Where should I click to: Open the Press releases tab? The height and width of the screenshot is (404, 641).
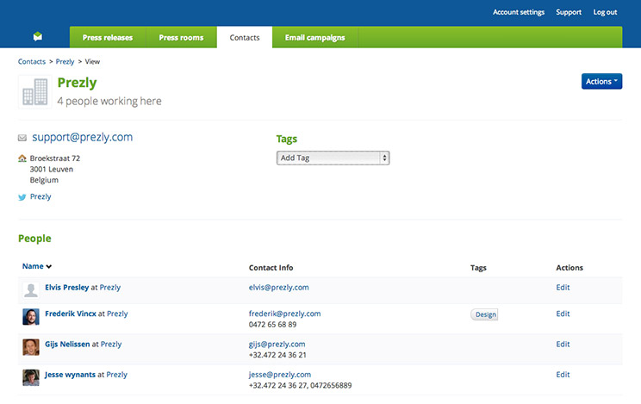pos(108,37)
